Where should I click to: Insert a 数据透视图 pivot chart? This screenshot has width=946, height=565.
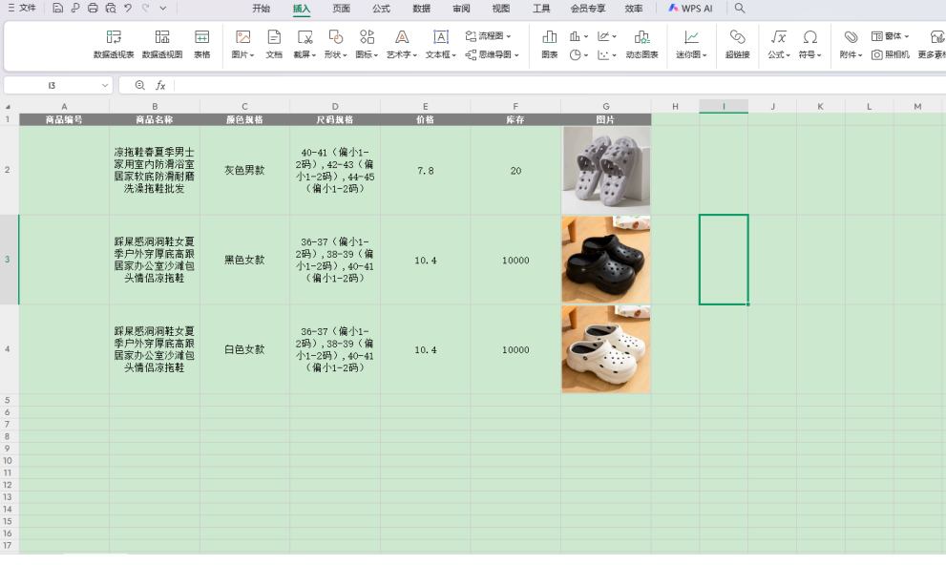click(x=161, y=45)
